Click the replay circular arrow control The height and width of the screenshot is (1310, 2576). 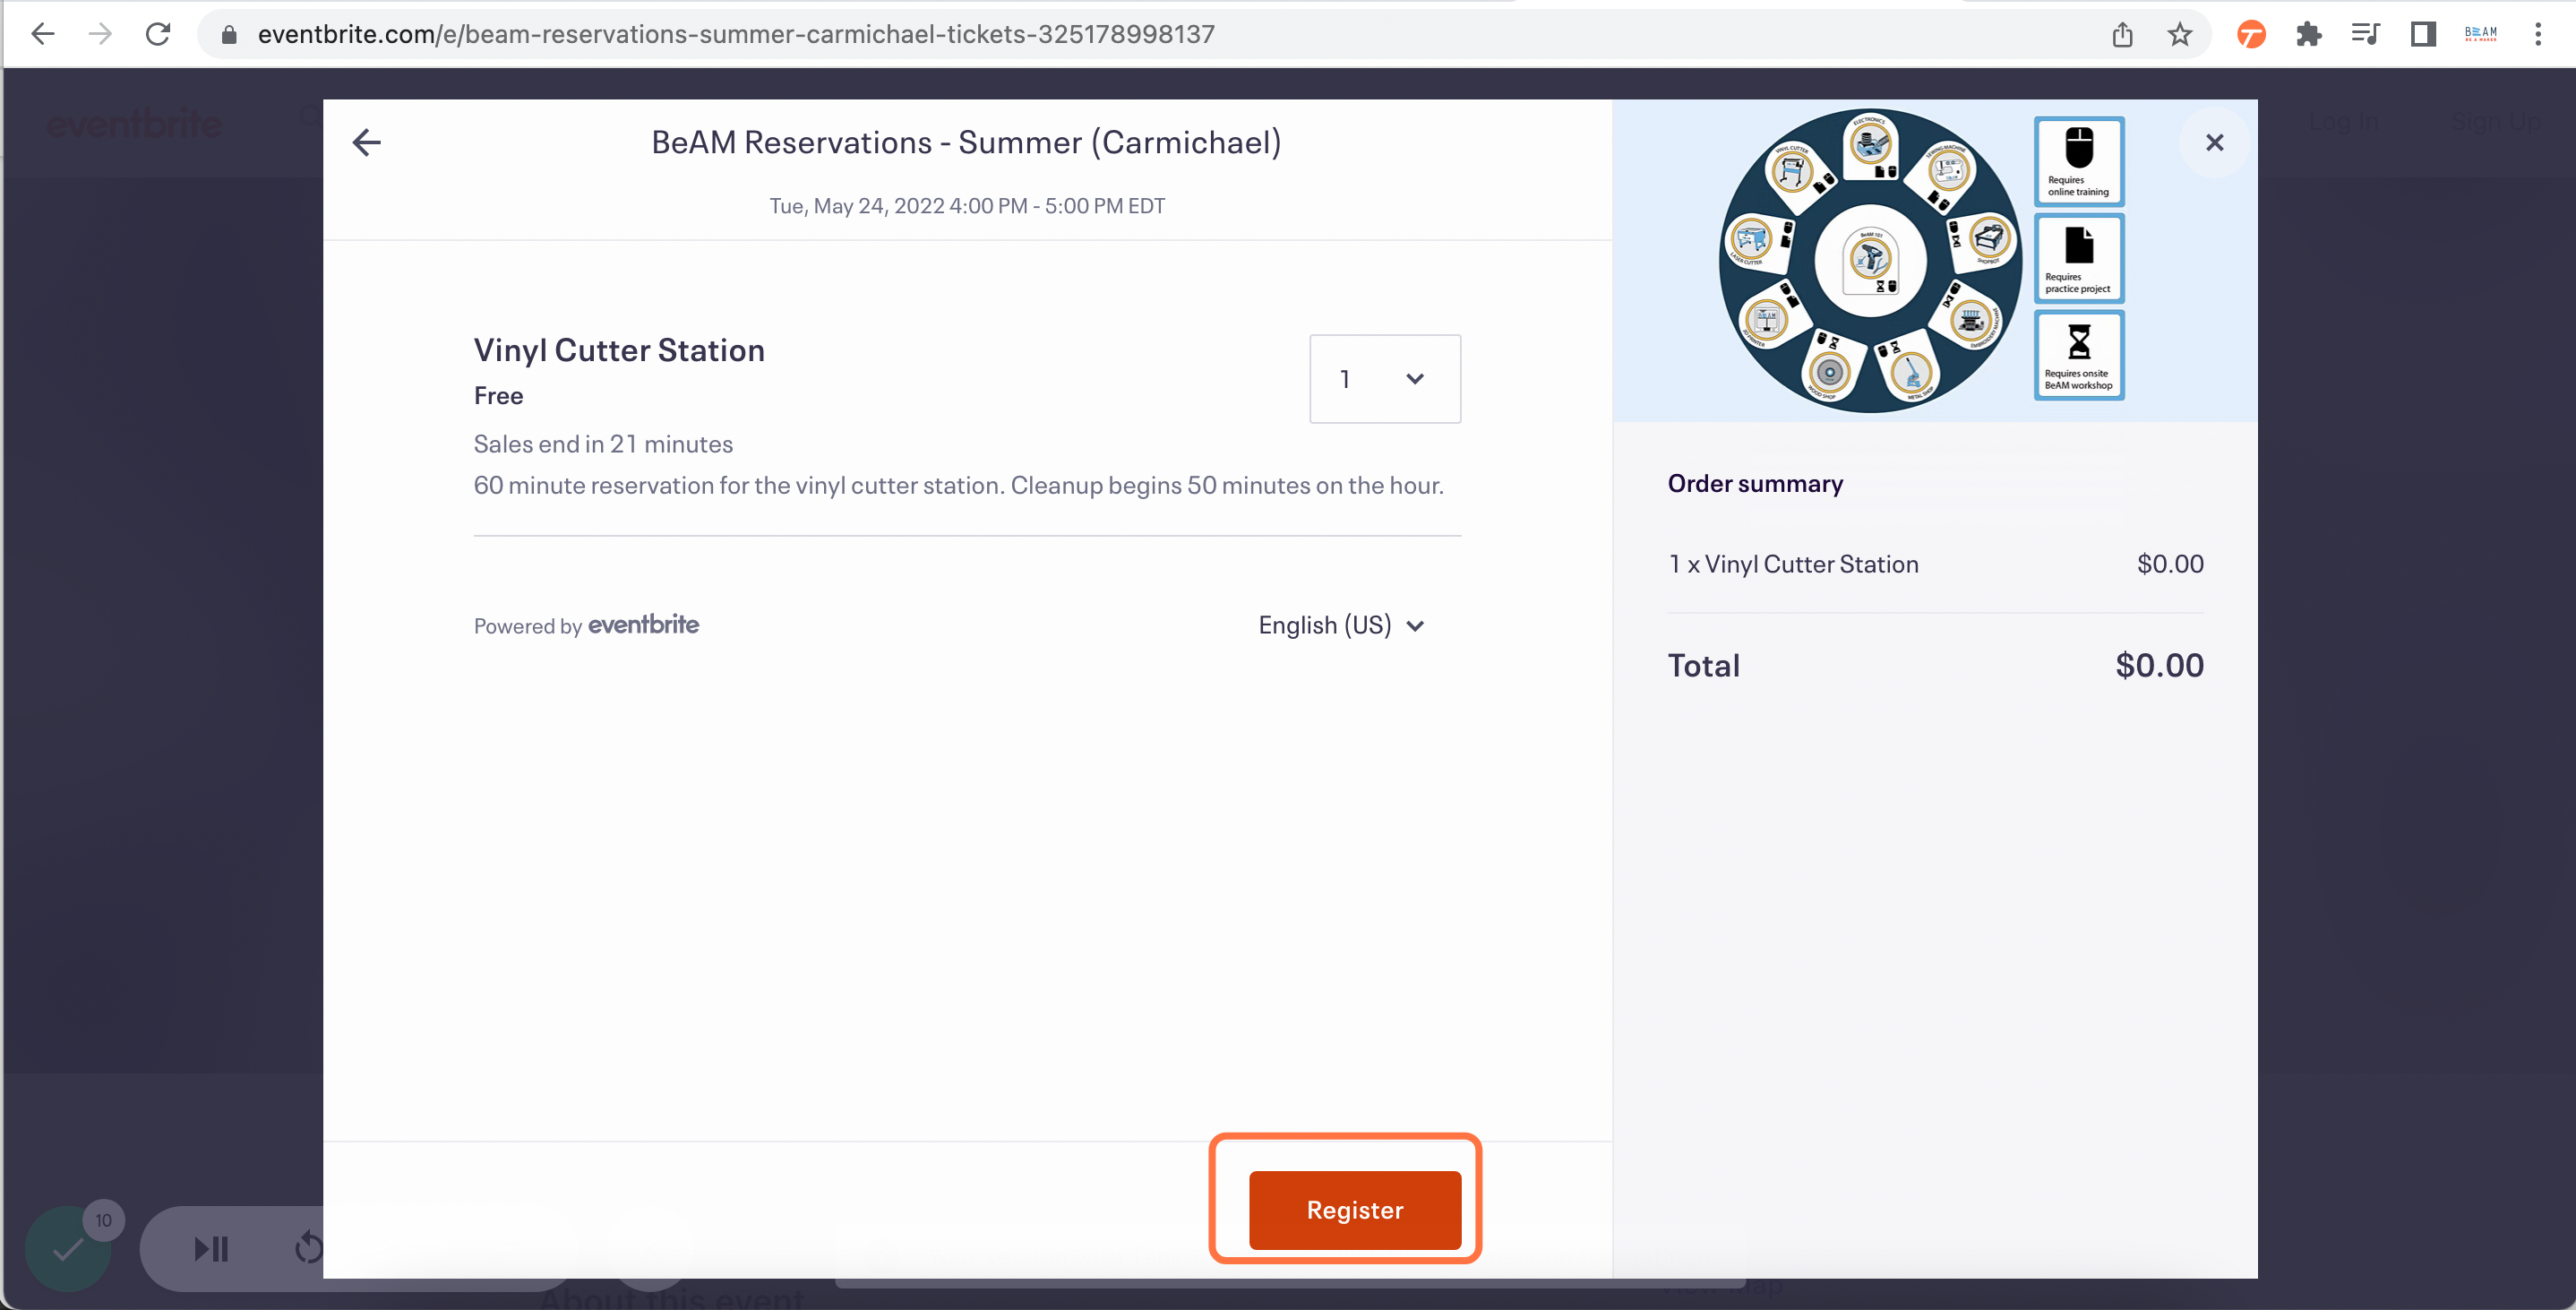(x=308, y=1248)
